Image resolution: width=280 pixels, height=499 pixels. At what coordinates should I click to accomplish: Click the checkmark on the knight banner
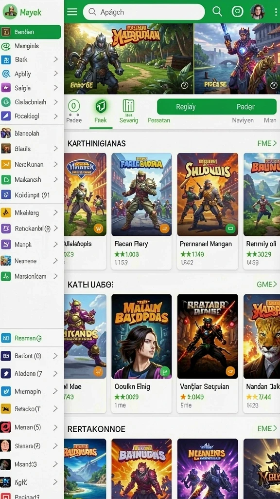point(185,85)
